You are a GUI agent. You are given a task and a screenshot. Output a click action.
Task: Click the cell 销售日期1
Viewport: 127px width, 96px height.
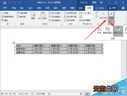[41, 46]
